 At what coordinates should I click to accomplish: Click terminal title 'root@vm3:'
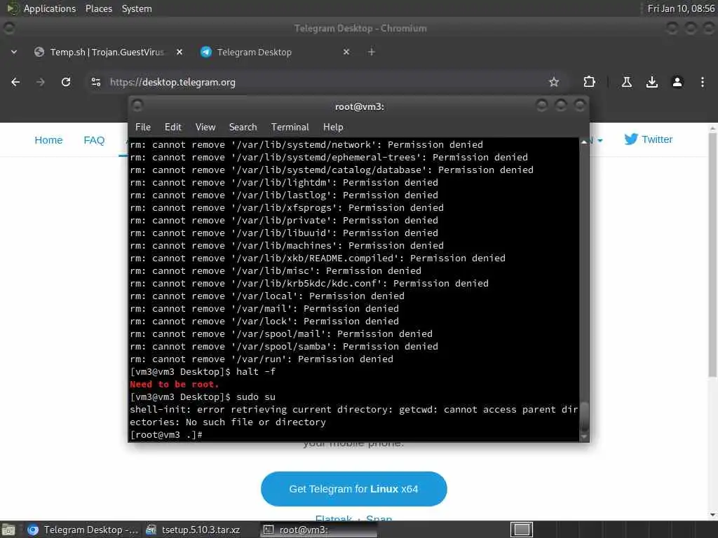(x=360, y=106)
